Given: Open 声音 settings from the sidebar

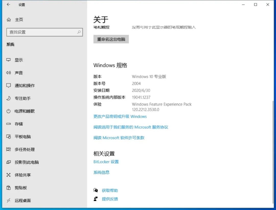Looking at the screenshot, I should point(18,73).
